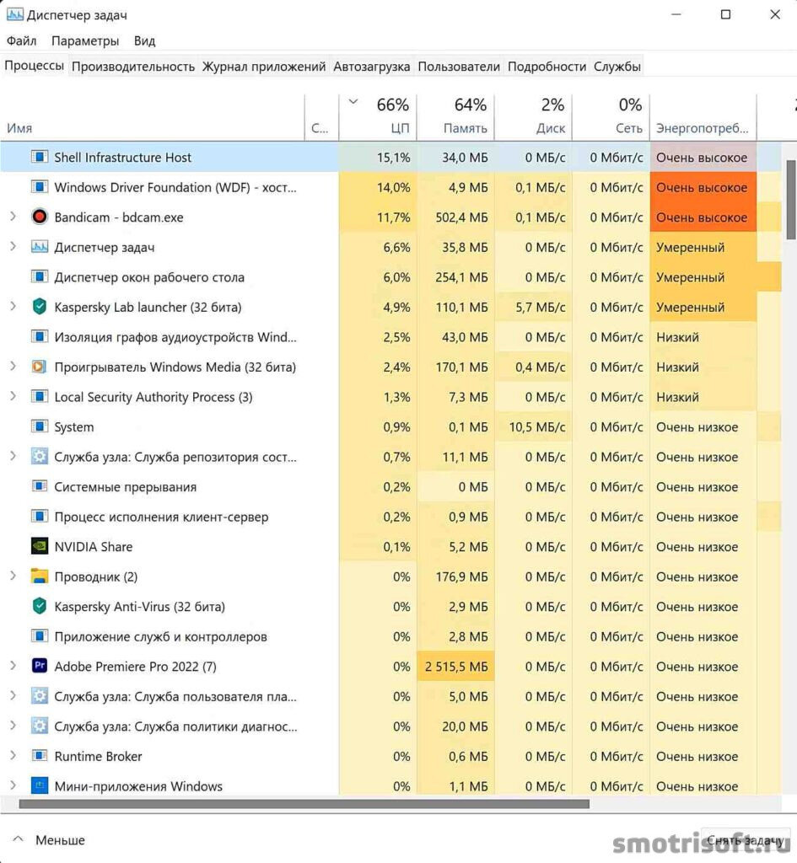The image size is (797, 863).
Task: Click the NVIDIA Share icon
Action: click(x=39, y=546)
